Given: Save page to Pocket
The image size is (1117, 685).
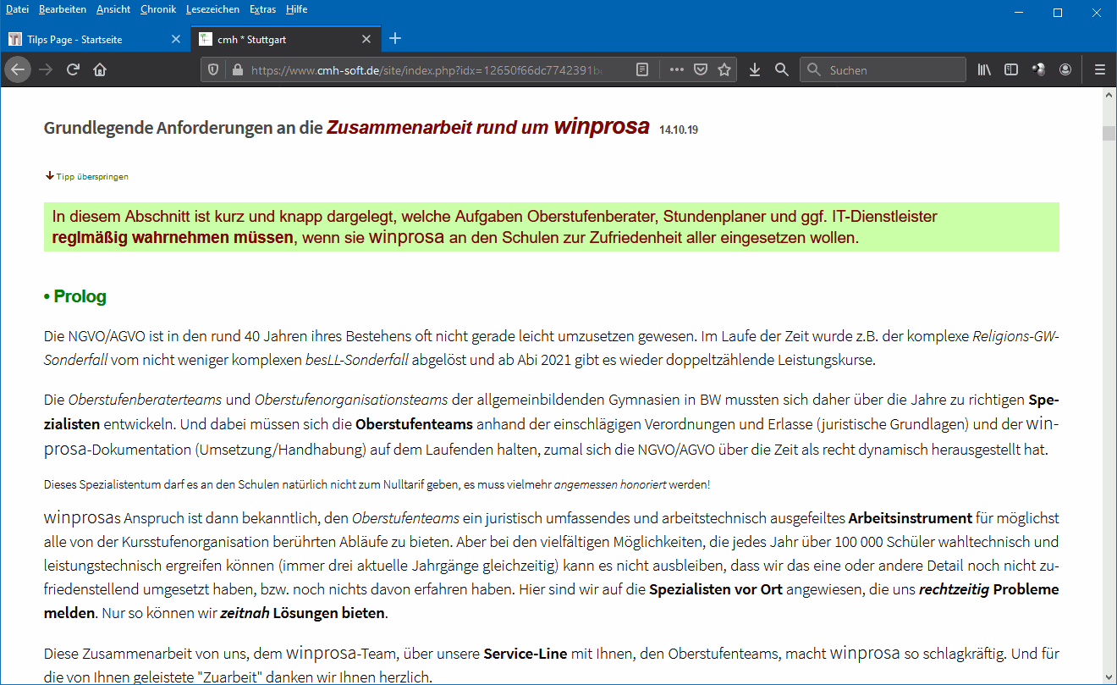Looking at the screenshot, I should pyautogui.click(x=701, y=70).
